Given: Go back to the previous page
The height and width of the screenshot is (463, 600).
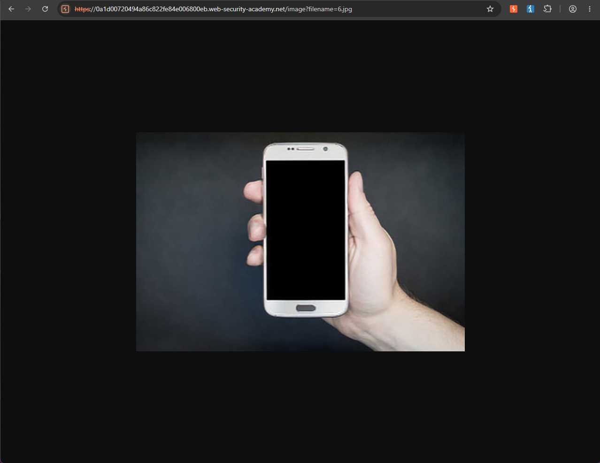Looking at the screenshot, I should click(11, 9).
